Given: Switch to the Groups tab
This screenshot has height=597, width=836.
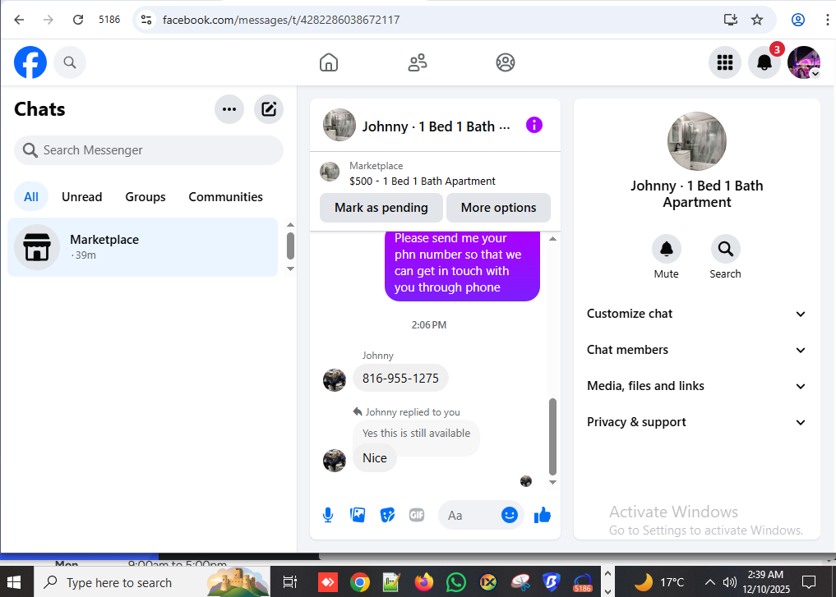Looking at the screenshot, I should 145,197.
